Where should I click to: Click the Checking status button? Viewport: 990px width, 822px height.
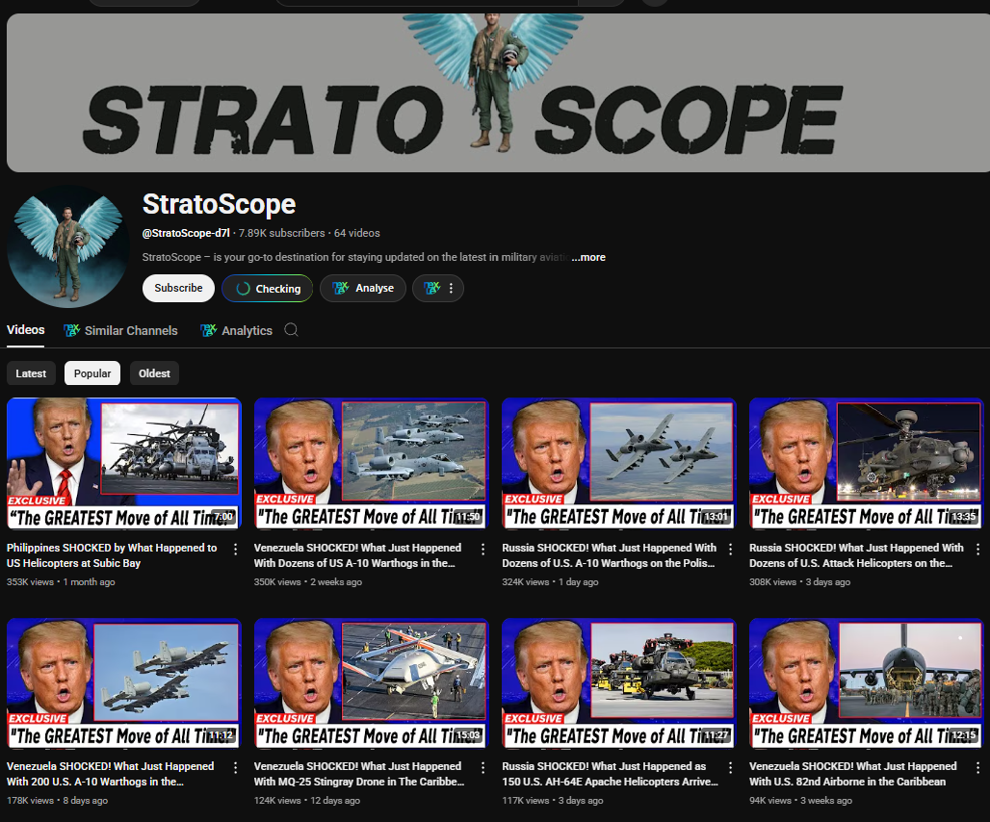(x=269, y=289)
